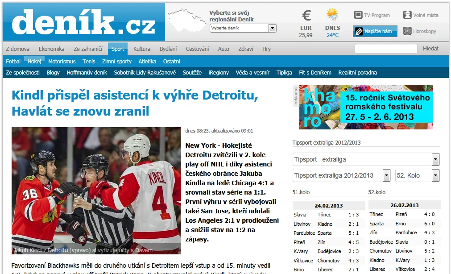The height and width of the screenshot is (274, 451).
Task: Click the Volná místa link
Action: pyautogui.click(x=426, y=15)
